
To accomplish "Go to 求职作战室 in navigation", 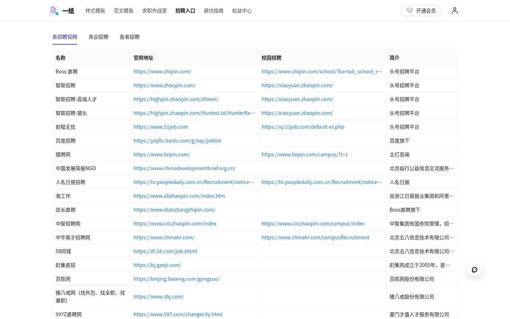I will pos(154,11).
